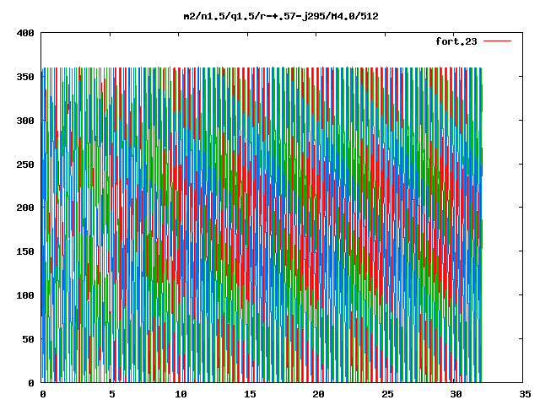
Task: Click the x-axis label 5
Action: point(112,394)
